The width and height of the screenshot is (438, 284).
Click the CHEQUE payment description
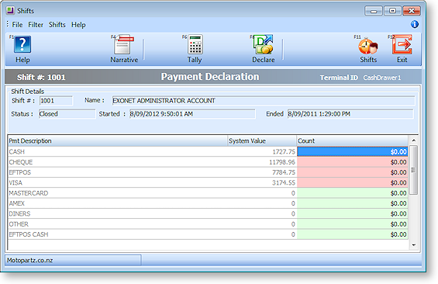pyautogui.click(x=21, y=162)
